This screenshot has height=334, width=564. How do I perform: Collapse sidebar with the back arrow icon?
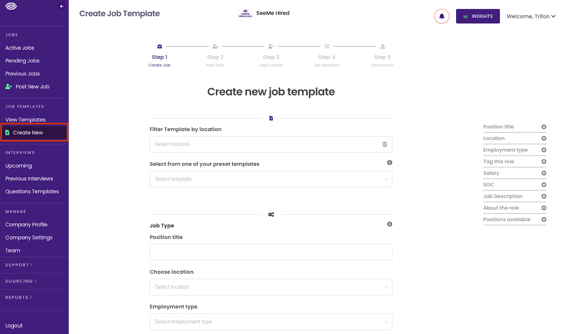62,6
